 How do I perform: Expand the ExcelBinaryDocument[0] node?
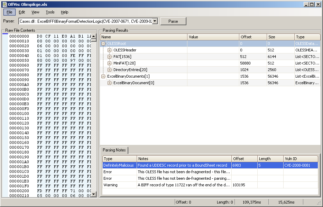(x=110, y=83)
